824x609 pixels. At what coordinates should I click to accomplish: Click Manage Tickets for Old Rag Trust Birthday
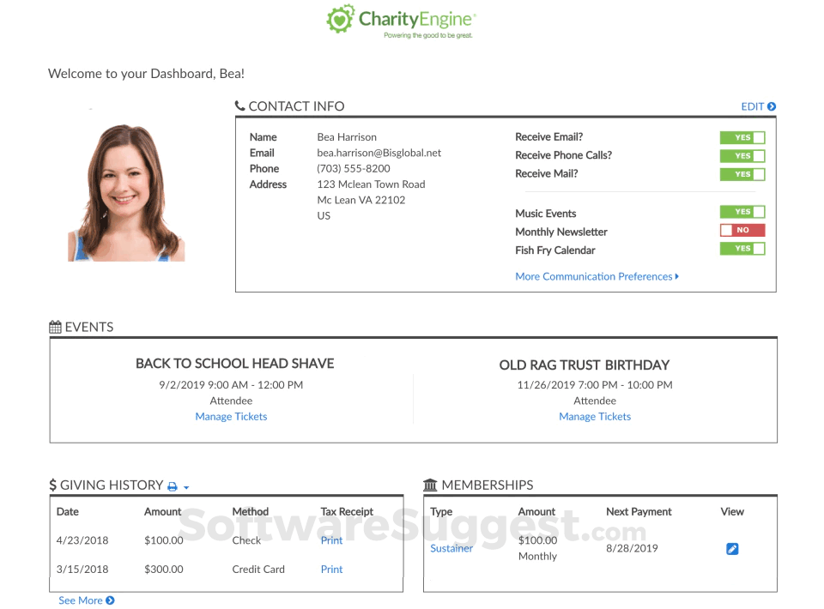pos(595,416)
